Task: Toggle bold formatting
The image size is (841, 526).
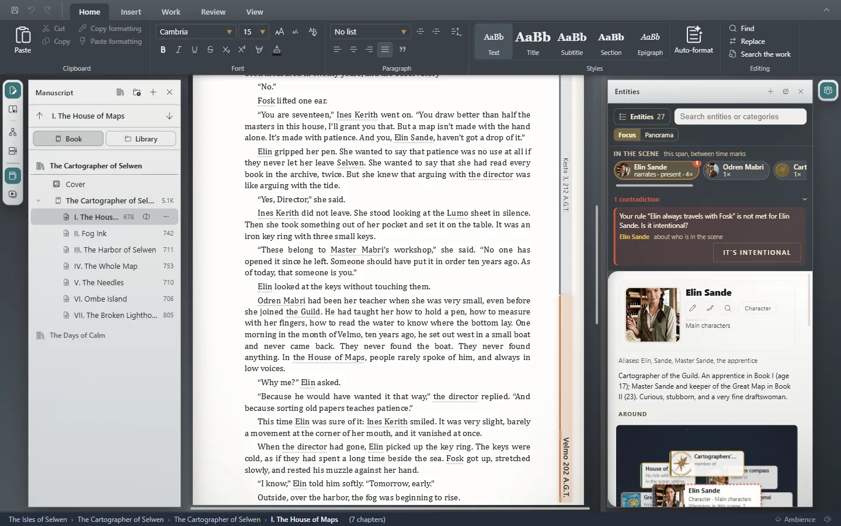Action: pyautogui.click(x=163, y=50)
